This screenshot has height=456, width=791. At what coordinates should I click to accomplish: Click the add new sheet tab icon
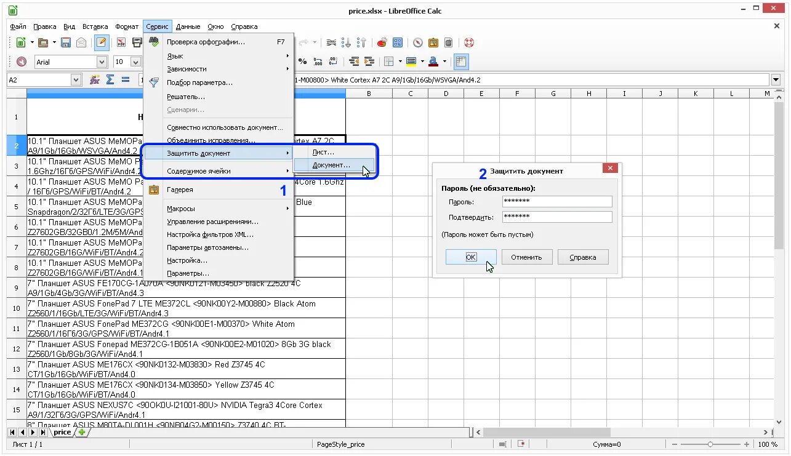[82, 432]
